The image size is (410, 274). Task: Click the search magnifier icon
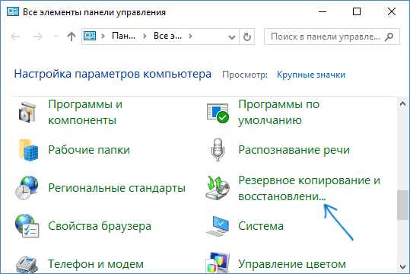tap(389, 37)
